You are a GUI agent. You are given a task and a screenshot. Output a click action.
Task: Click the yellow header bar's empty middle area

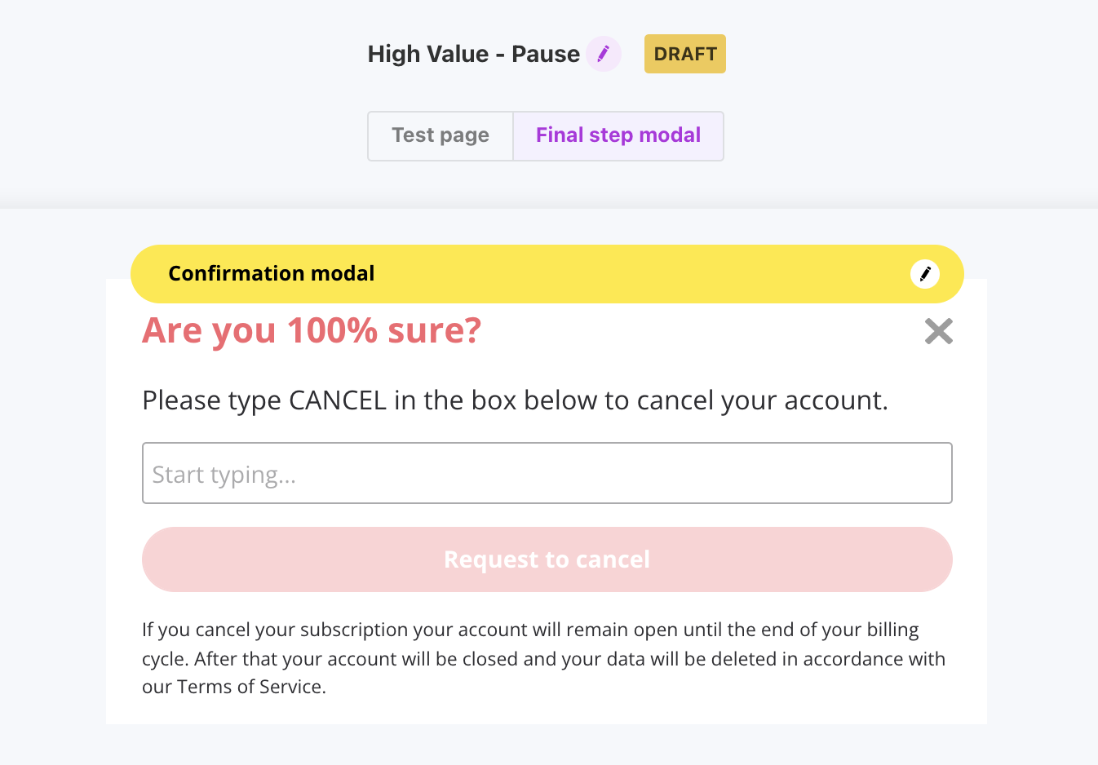[636, 274]
